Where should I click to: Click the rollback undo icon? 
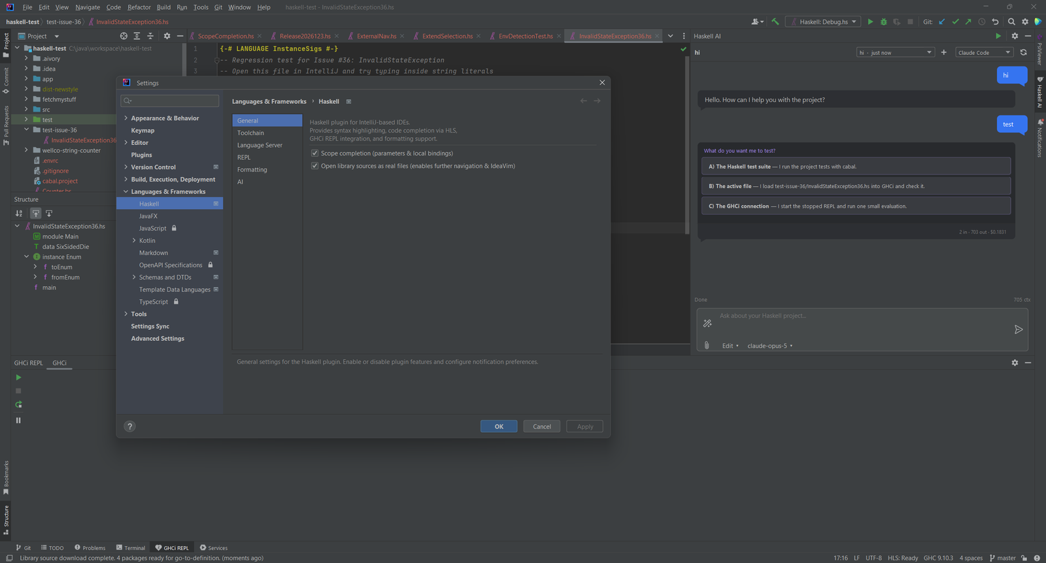995,22
